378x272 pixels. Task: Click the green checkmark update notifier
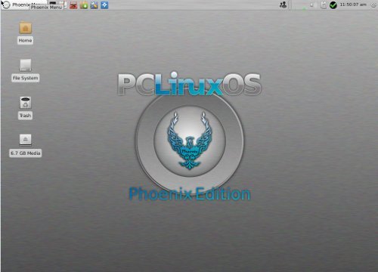333,5
